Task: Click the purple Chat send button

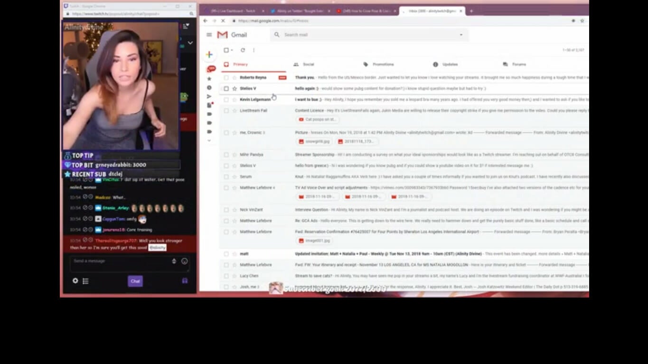Action: pyautogui.click(x=135, y=281)
